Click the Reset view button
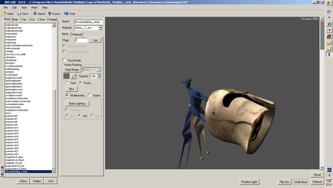 pos(317,175)
